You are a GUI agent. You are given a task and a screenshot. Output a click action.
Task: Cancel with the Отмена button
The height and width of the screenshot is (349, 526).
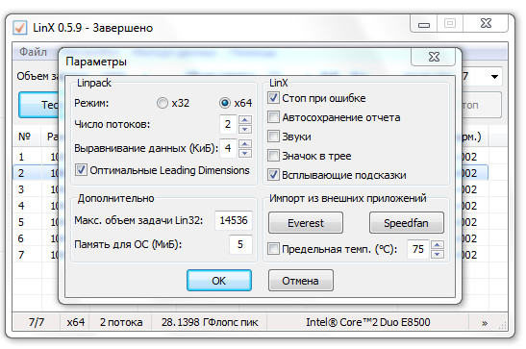coord(301,281)
